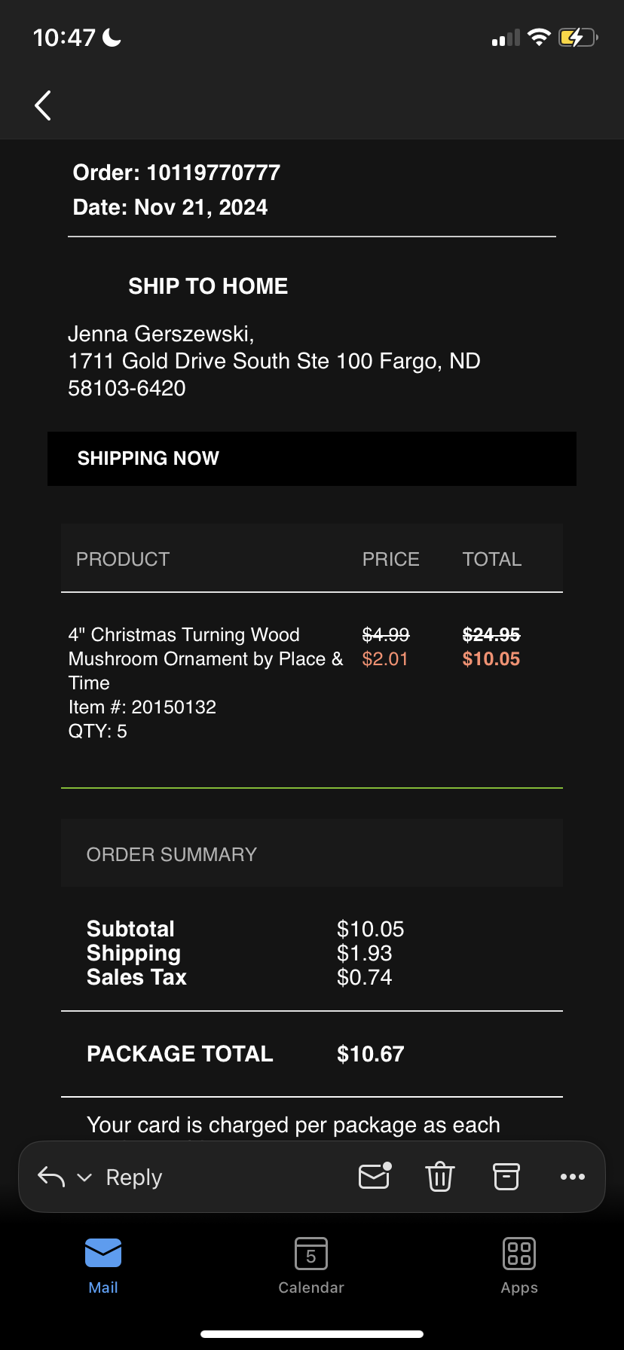
Task: Tap the order date Nov 21, 2024
Action: pos(200,208)
